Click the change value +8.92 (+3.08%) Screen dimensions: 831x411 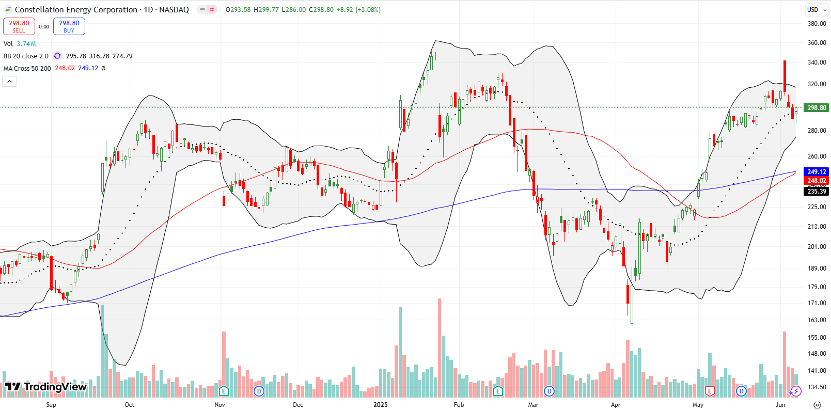[x=359, y=9]
